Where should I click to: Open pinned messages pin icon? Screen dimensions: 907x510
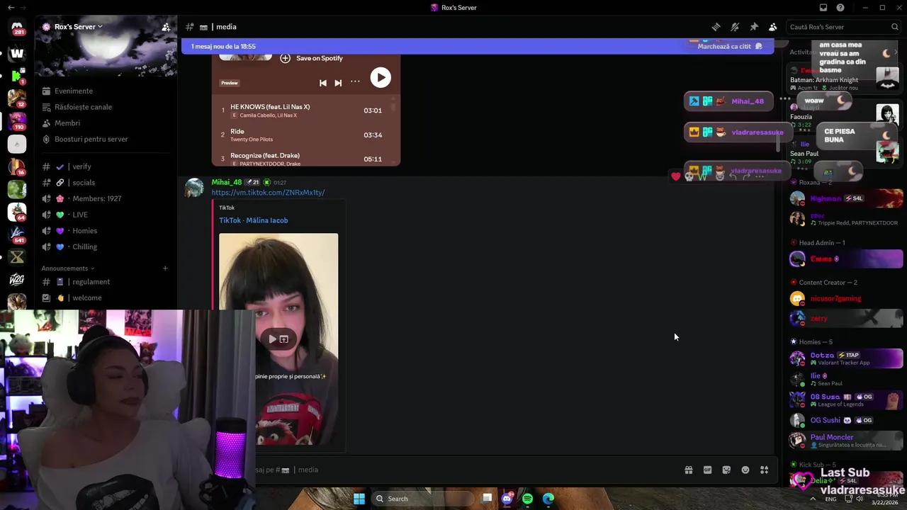click(754, 27)
